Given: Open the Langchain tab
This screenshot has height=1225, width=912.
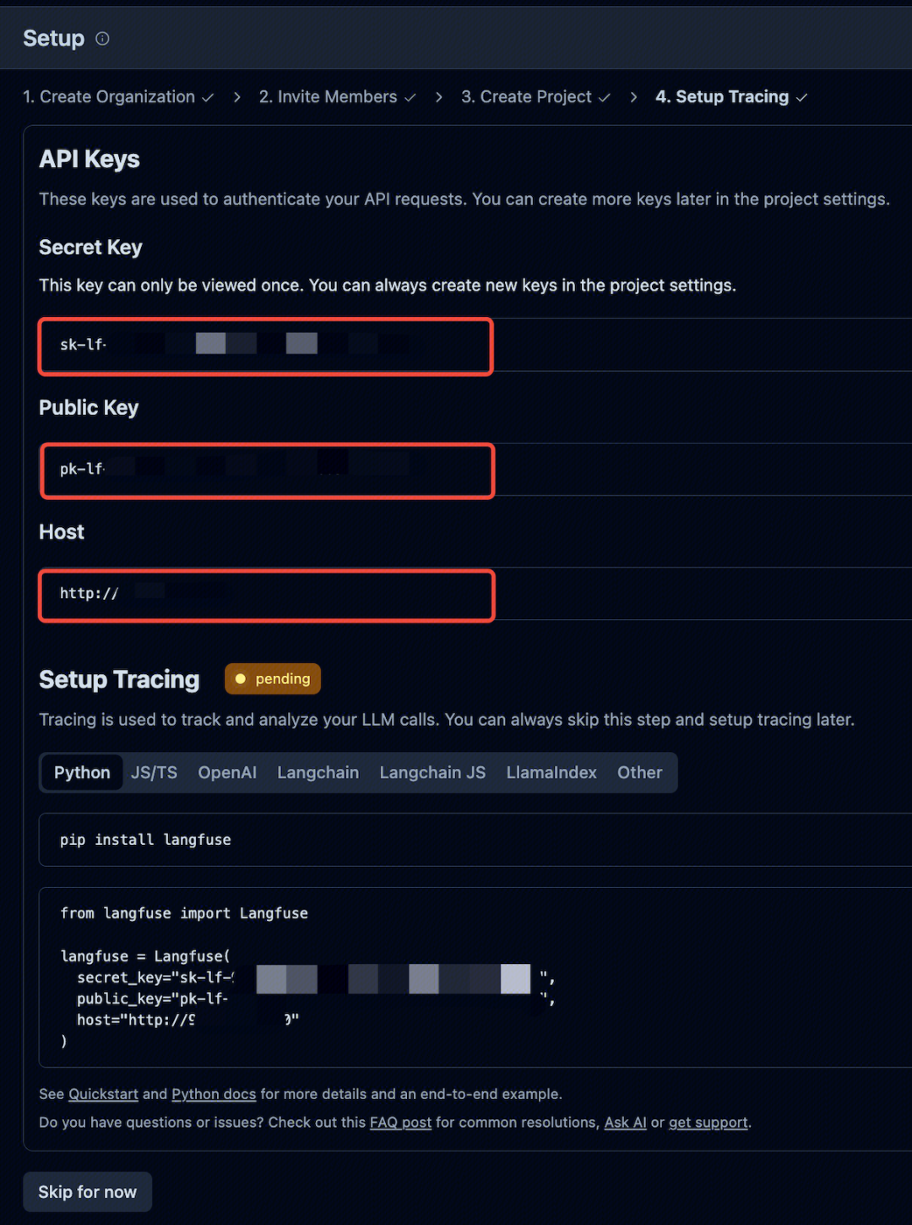Looking at the screenshot, I should (x=318, y=772).
